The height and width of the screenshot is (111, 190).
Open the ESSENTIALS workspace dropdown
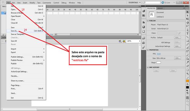(x=134, y=2)
